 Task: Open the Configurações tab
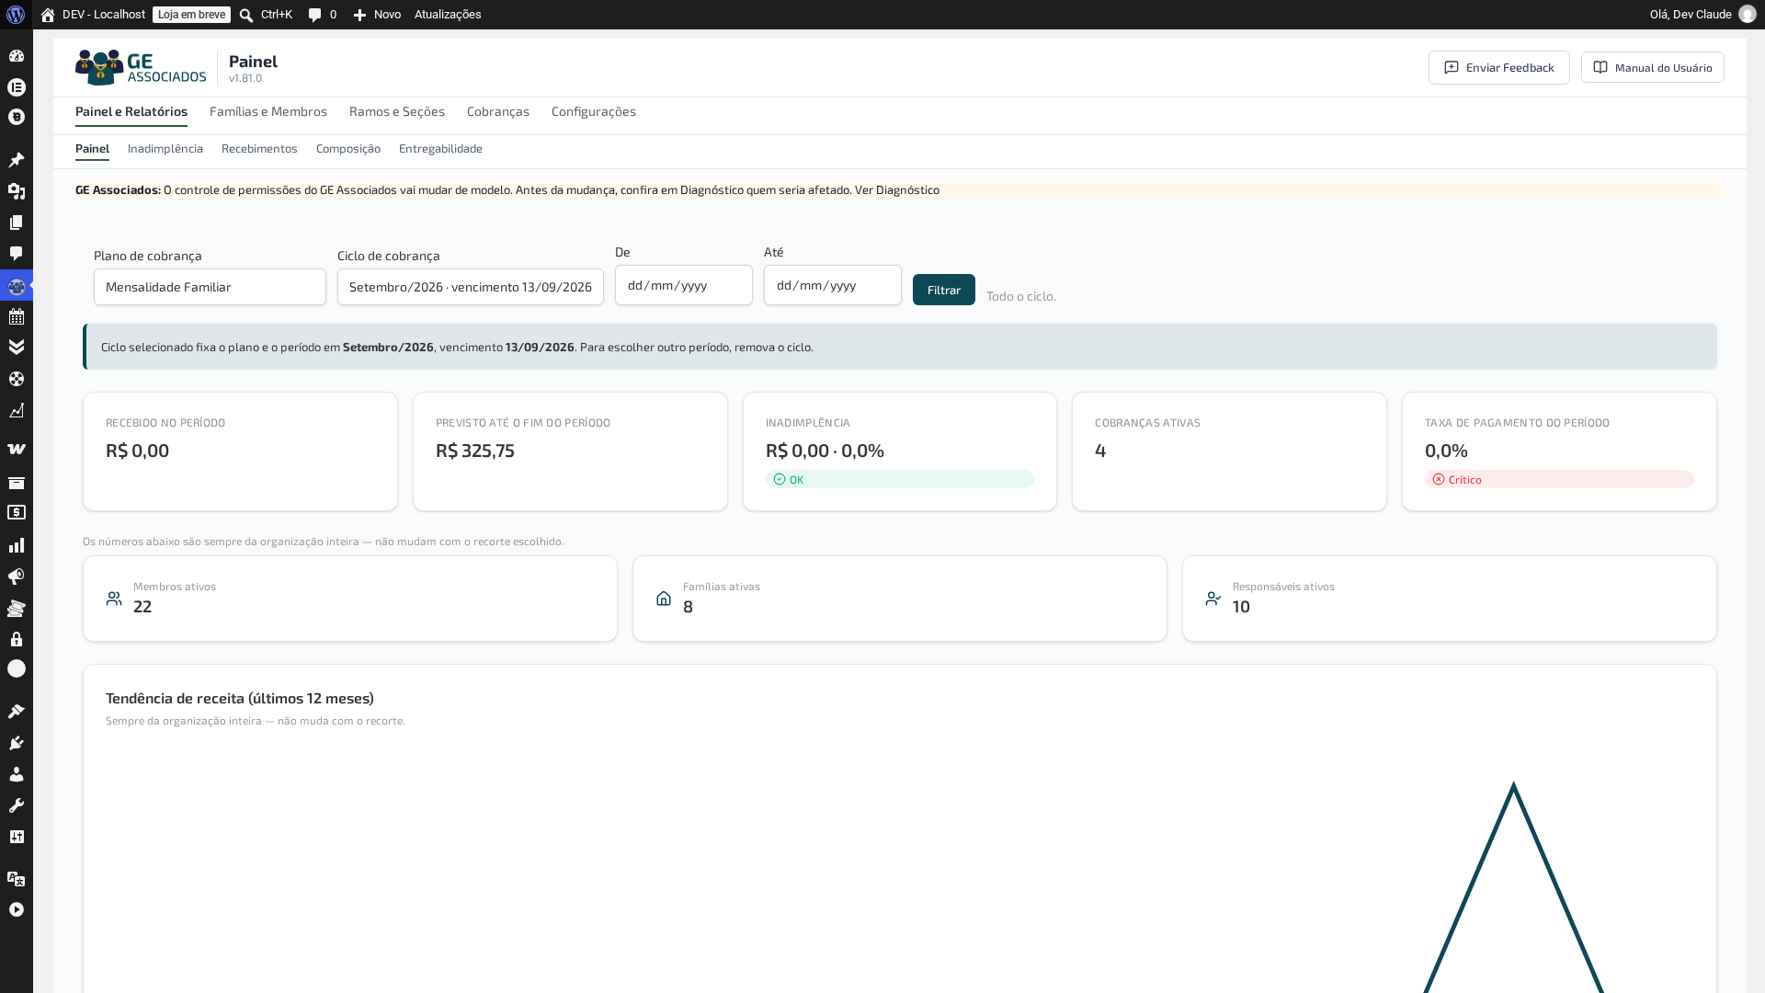(594, 111)
